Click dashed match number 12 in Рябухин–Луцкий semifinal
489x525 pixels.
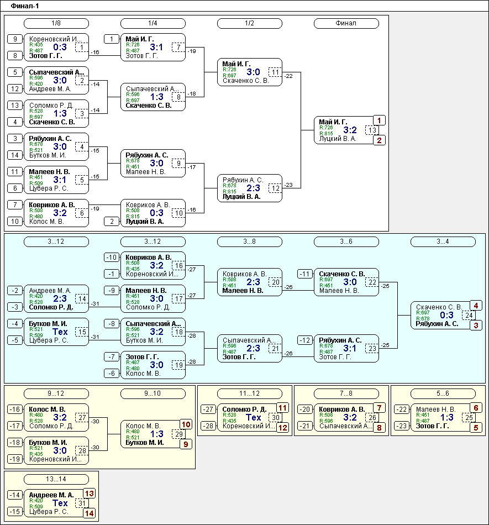point(276,188)
